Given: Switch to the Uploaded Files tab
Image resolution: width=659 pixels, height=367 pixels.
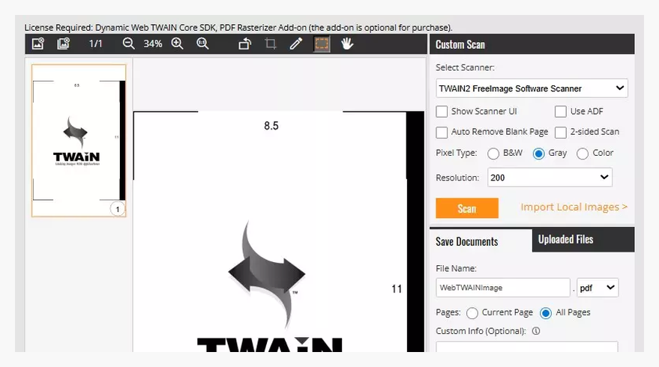Looking at the screenshot, I should 583,240.
